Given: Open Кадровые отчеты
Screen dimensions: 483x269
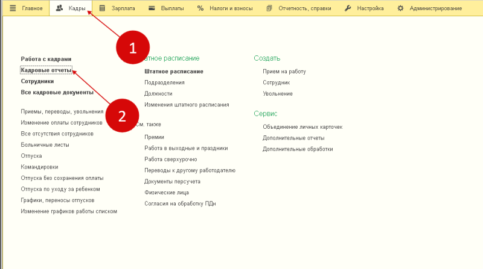Looking at the screenshot, I should [46, 70].
